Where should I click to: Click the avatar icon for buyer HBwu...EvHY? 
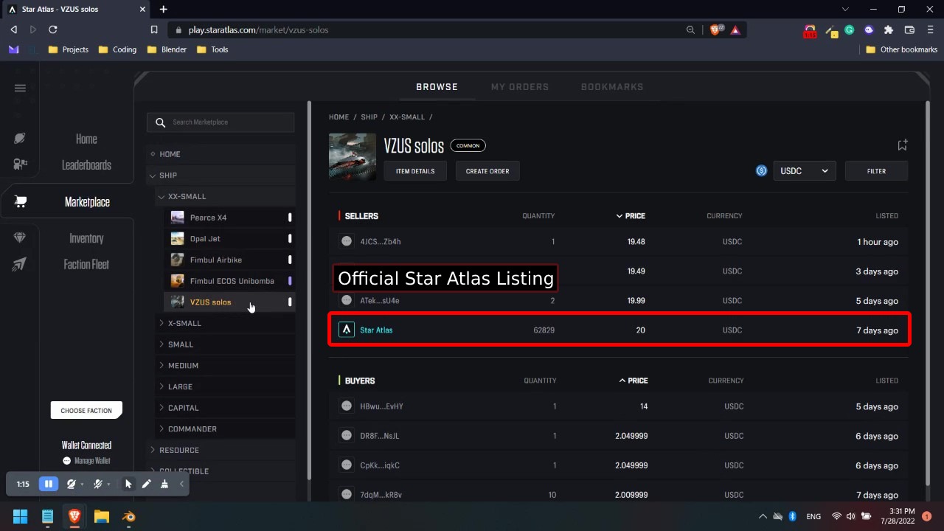coord(347,406)
